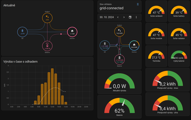Screen dimensions: 191x120
Task: Open the Sofar radiator temperature gauge
Action: [179, 34]
